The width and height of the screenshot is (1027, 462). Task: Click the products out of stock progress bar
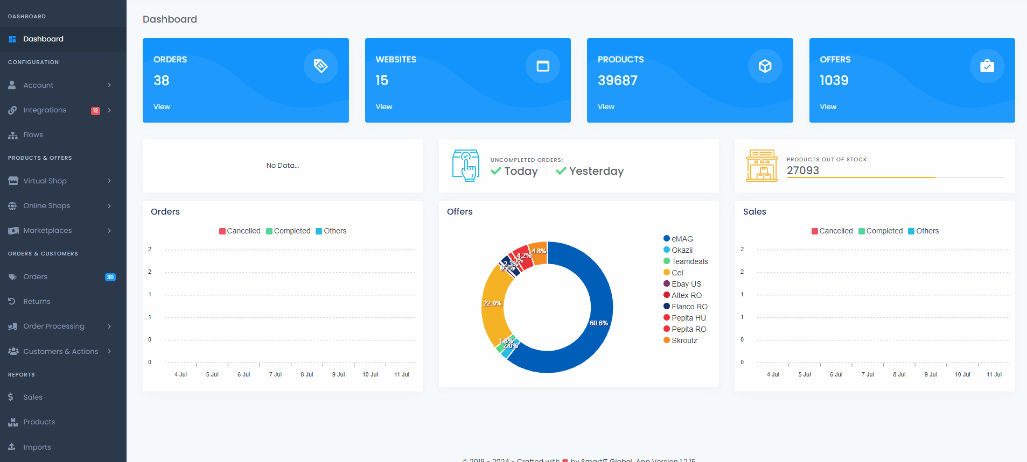[895, 177]
